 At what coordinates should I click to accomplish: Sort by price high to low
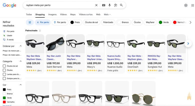point(12,55)
